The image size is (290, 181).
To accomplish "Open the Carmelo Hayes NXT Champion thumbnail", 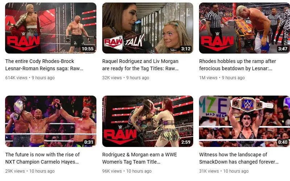I will (51, 121).
